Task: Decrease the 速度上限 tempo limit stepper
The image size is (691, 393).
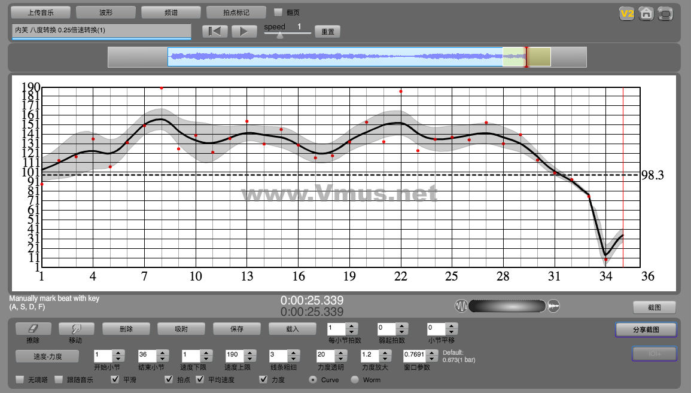Action: click(x=250, y=358)
